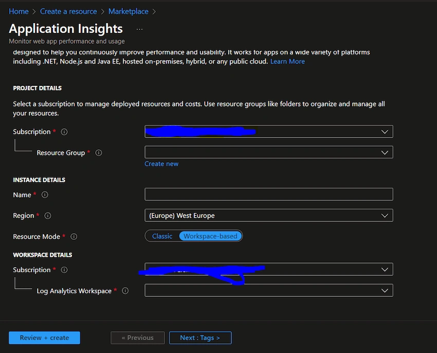Click Review + create button
Viewport: 437px width, 353px height.
click(44, 338)
